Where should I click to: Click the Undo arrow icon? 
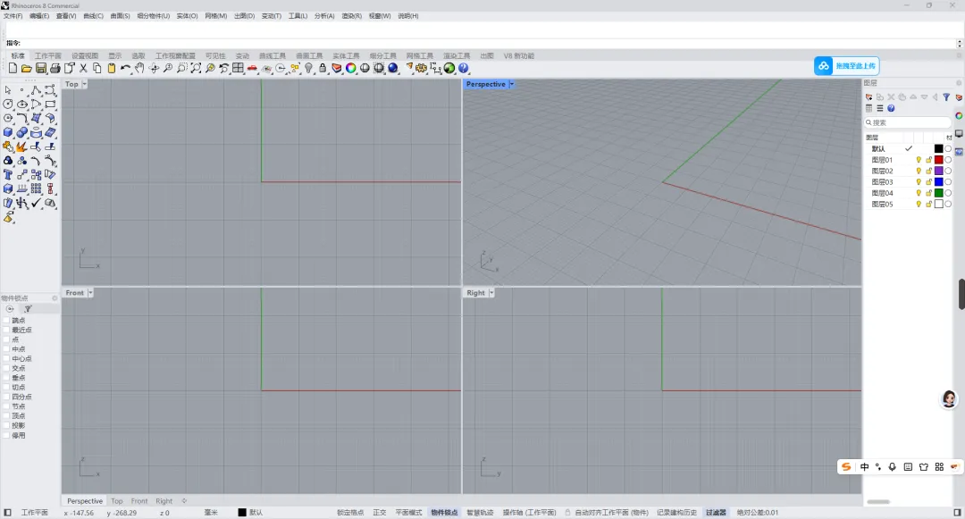click(x=126, y=68)
